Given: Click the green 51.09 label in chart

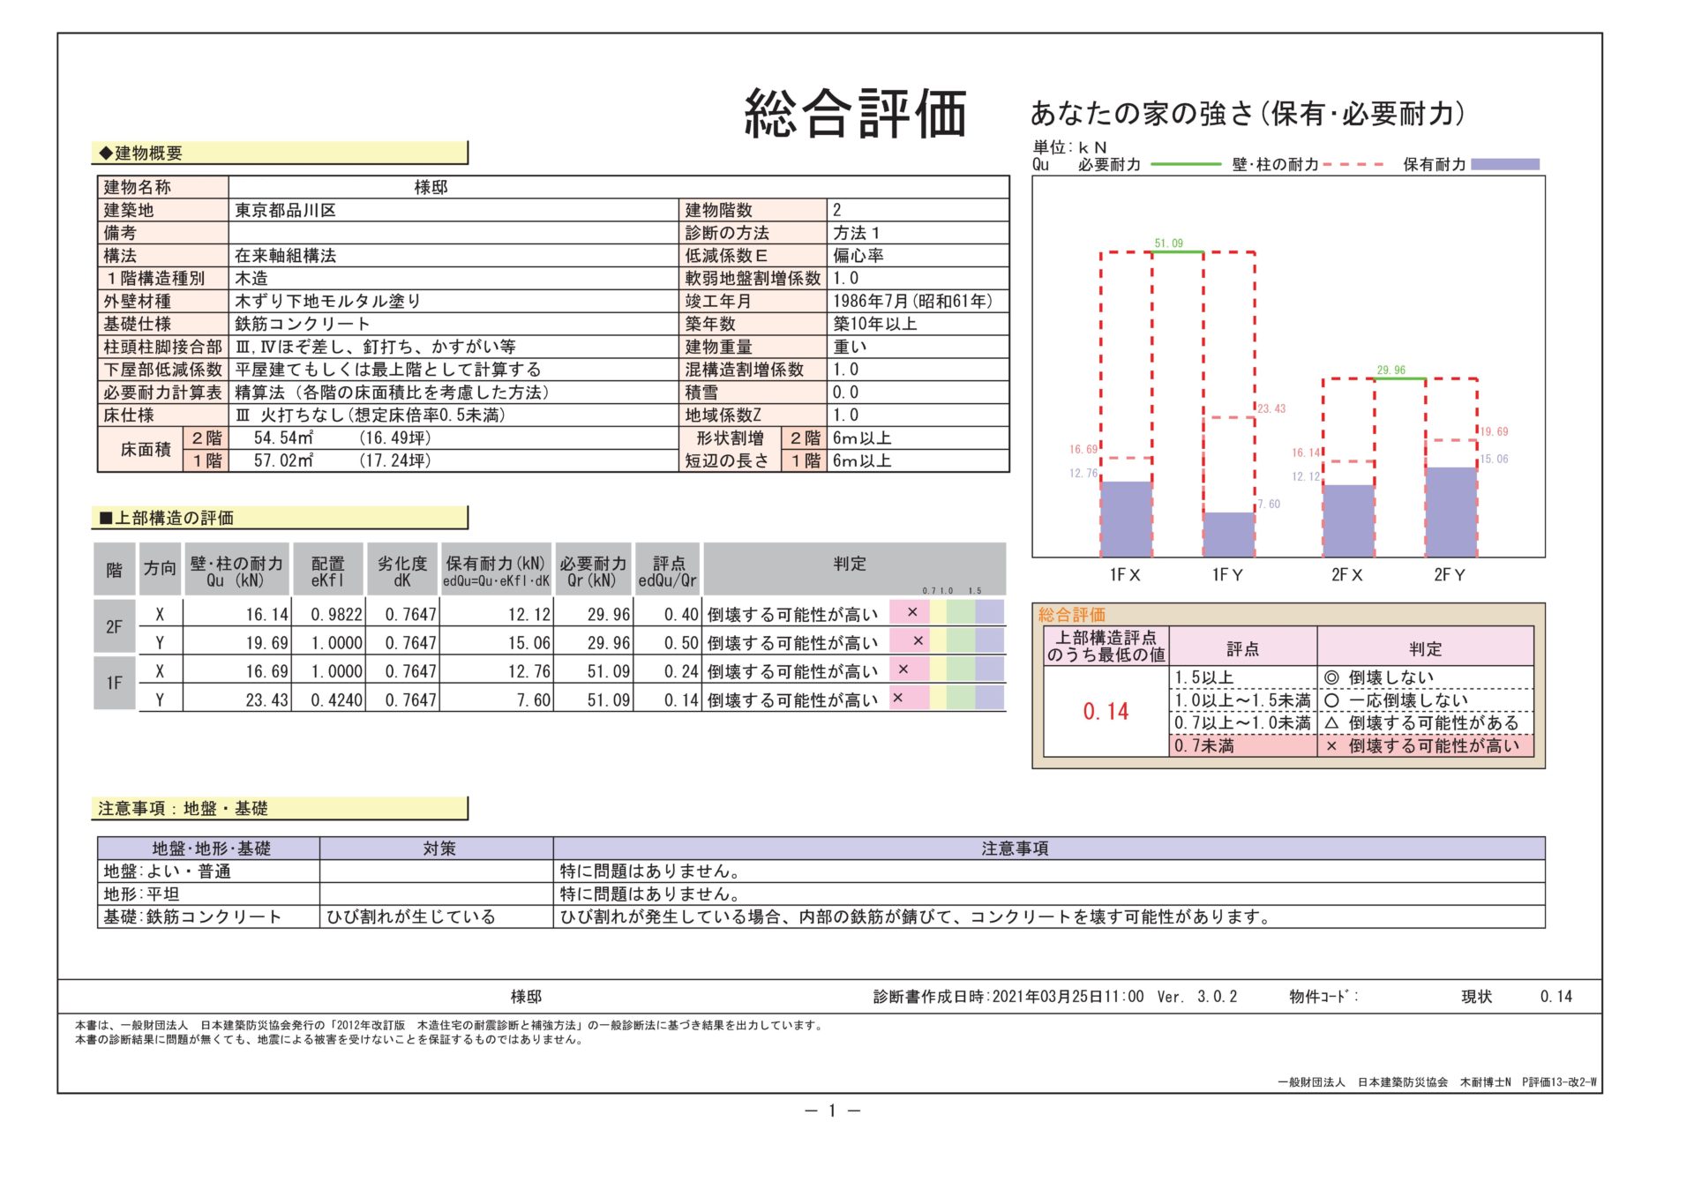Looking at the screenshot, I should click(1169, 243).
